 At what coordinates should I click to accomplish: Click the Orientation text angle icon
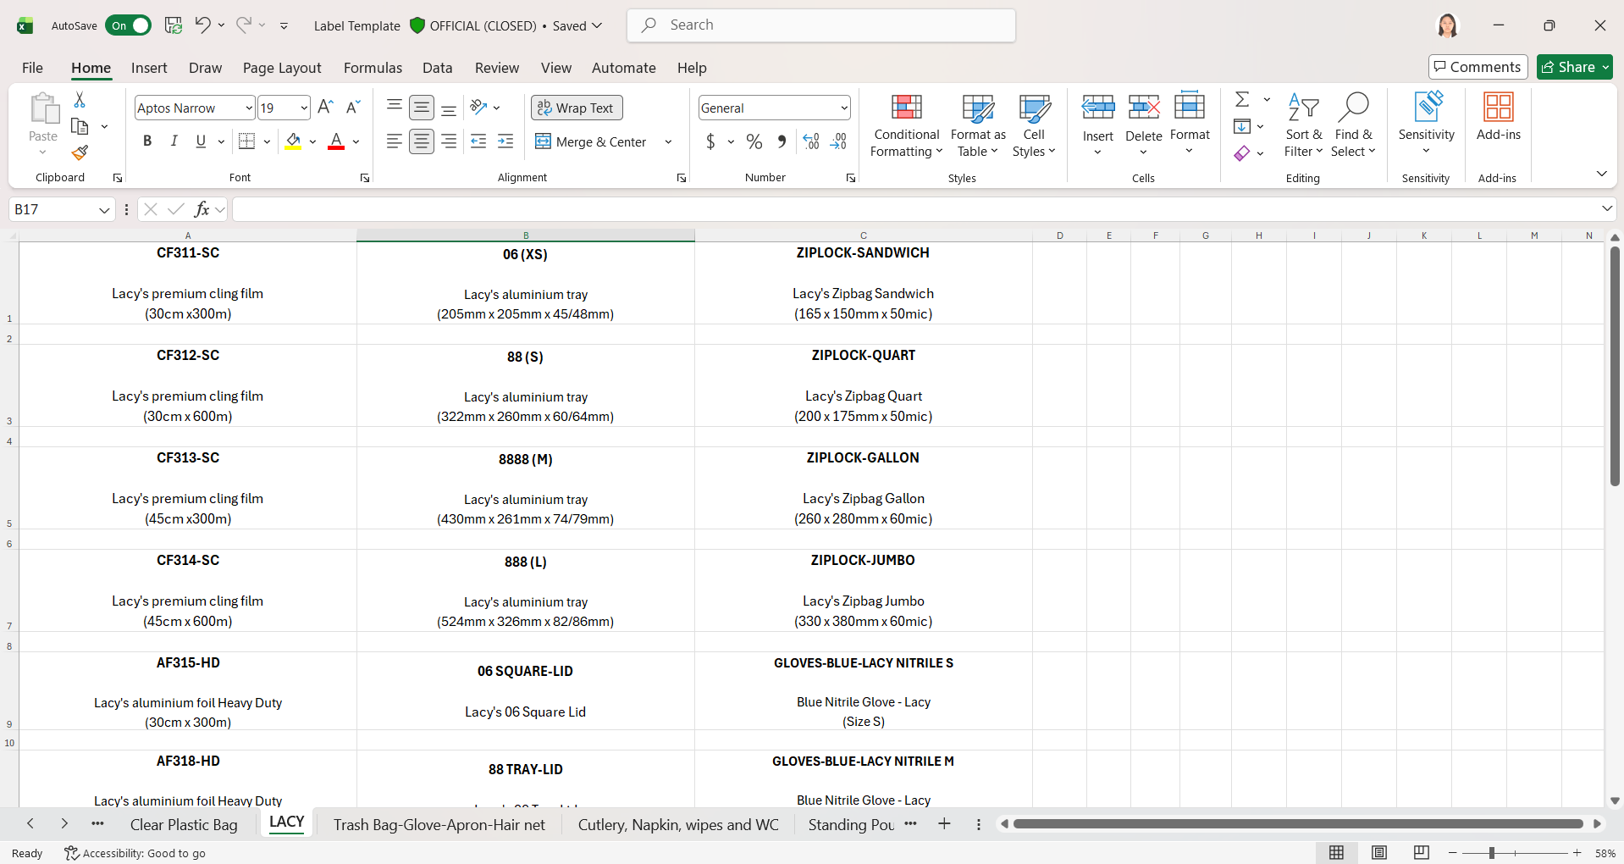479,108
